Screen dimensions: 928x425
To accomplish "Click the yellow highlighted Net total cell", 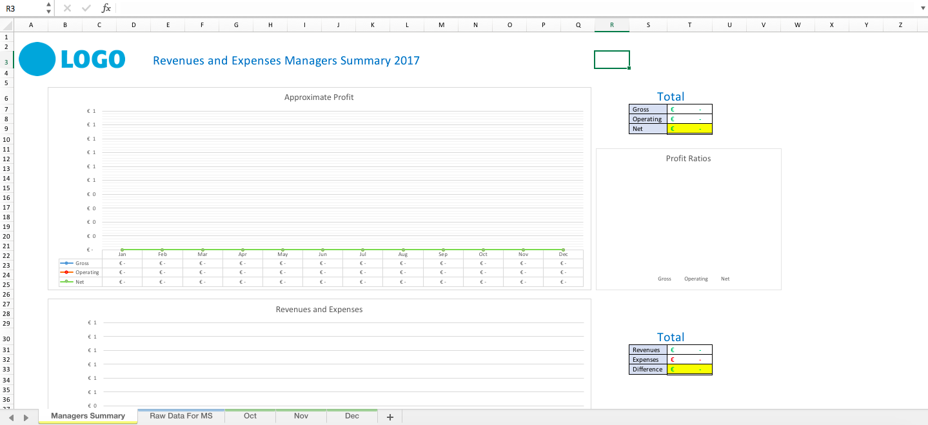I will point(689,128).
